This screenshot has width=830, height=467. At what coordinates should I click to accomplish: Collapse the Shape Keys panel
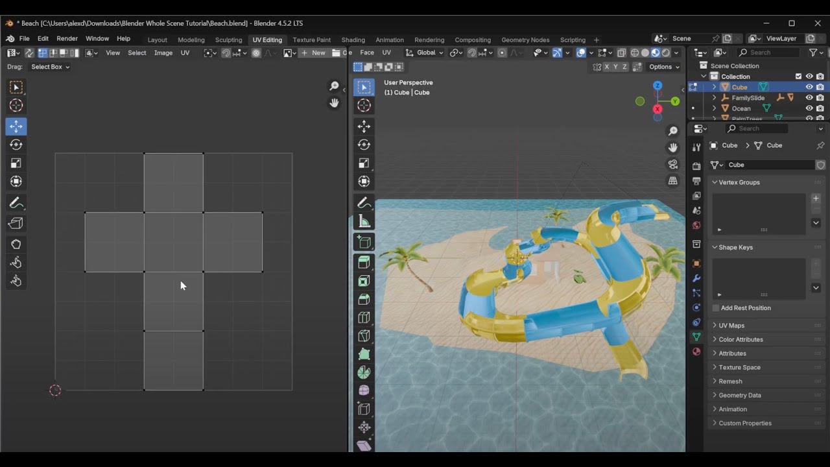(735, 247)
